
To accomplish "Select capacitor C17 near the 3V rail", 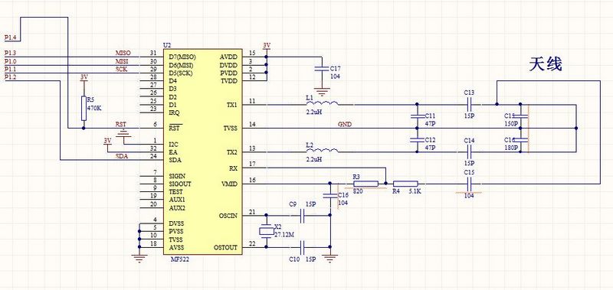I will [x=322, y=68].
